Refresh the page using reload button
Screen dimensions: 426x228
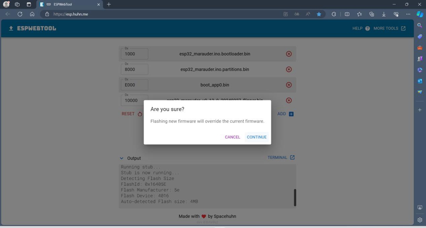tap(20, 14)
